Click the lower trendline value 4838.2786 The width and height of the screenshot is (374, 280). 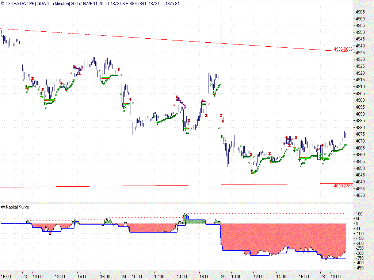343,186
